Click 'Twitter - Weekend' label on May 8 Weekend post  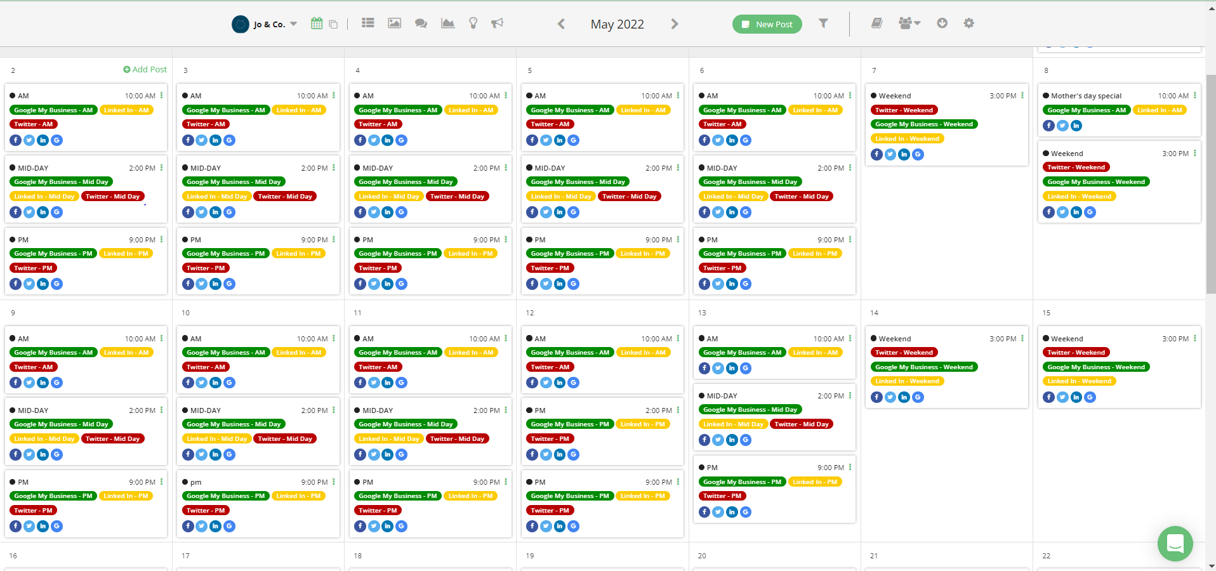(1076, 167)
